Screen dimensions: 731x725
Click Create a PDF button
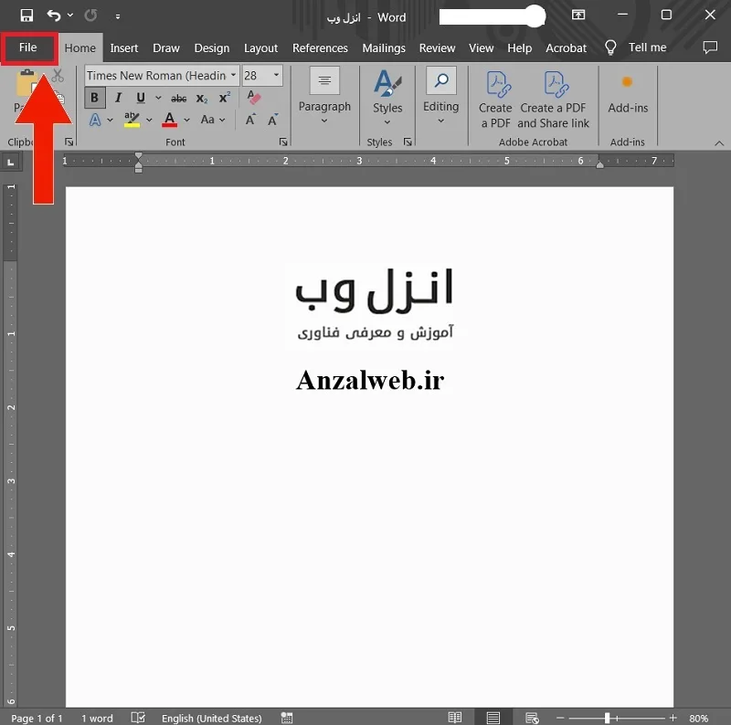pos(495,100)
